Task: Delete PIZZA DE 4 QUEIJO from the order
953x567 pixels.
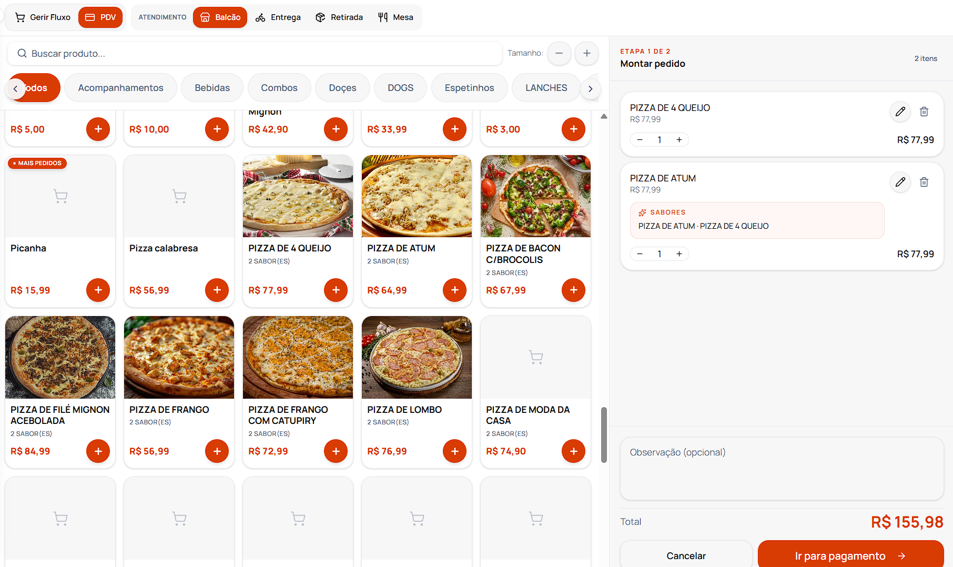Action: coord(924,112)
